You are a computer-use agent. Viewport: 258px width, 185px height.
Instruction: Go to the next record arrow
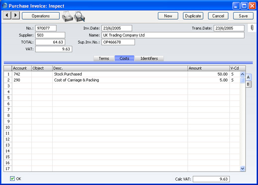click(x=15, y=15)
